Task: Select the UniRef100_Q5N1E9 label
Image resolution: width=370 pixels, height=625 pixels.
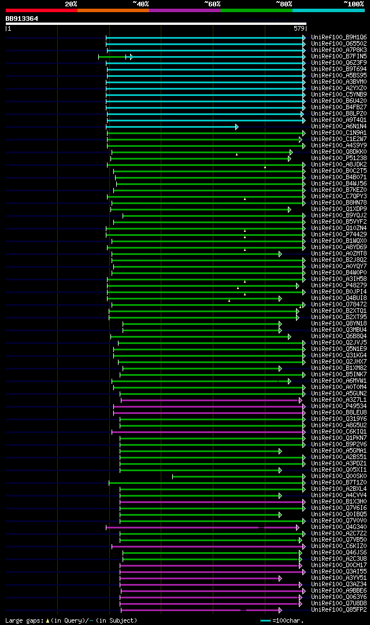Action: [339, 349]
